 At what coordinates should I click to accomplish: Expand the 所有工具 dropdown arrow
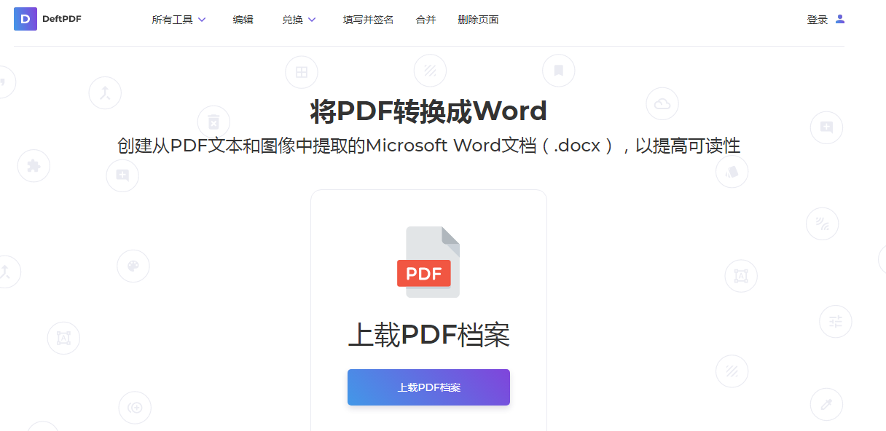click(x=202, y=20)
